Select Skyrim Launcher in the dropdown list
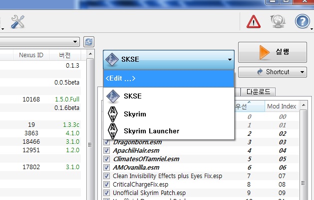 (x=169, y=131)
